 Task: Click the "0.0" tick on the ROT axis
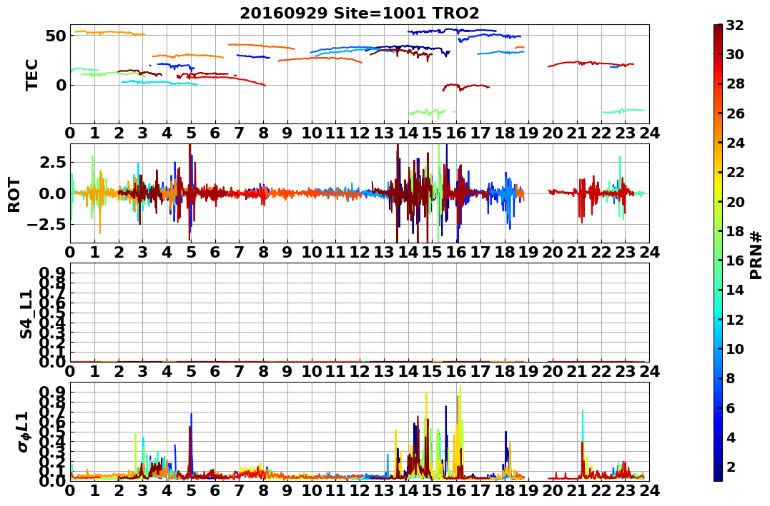coord(52,193)
